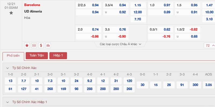Switch to the Phổ biến tab
Image resolution: width=215 pixels, height=107 pixels.
pyautogui.click(x=13, y=56)
